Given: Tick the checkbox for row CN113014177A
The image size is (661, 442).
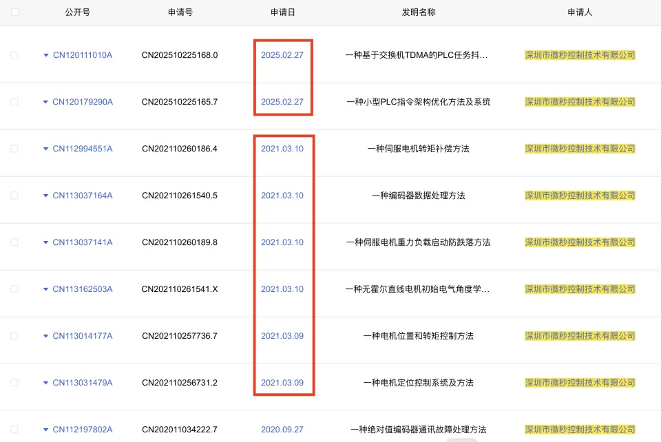Looking at the screenshot, I should coord(15,336).
